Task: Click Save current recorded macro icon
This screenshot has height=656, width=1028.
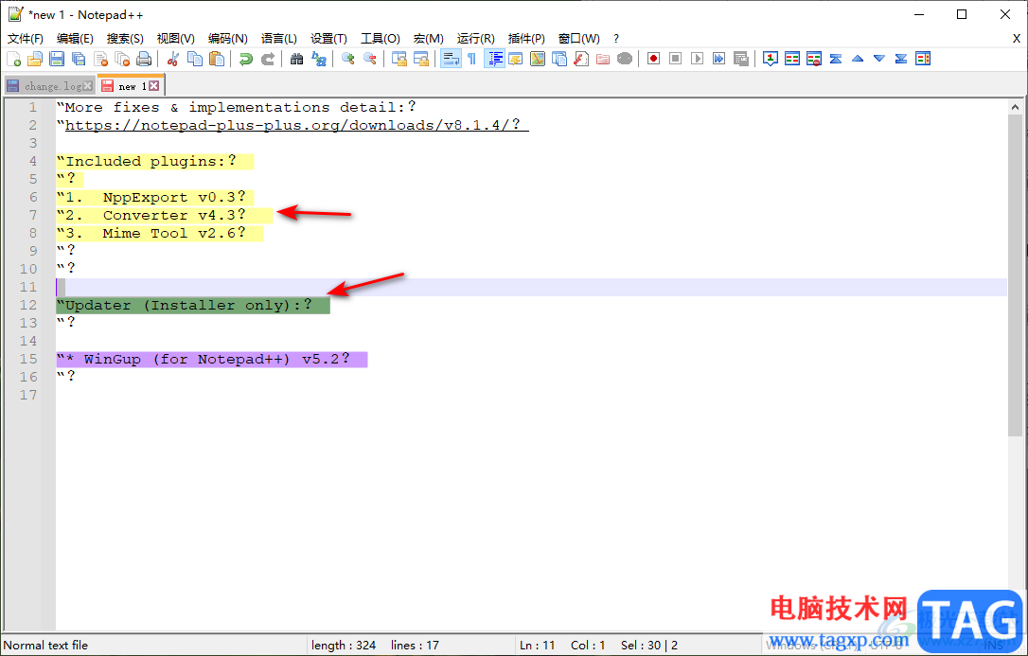Action: click(x=741, y=59)
